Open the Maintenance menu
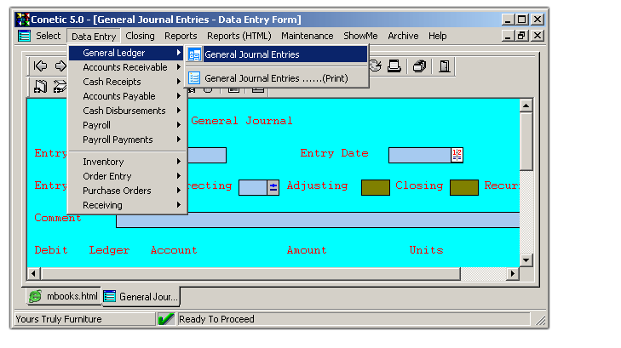The width and height of the screenshot is (621, 348). (307, 36)
